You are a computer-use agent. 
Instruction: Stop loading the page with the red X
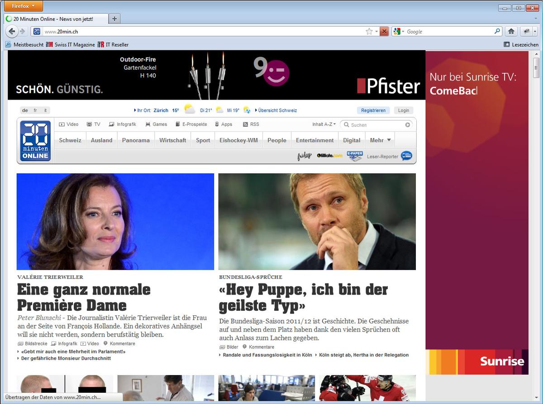[x=384, y=31]
